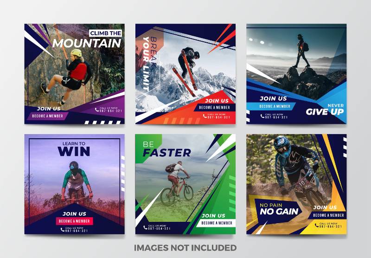
Task: Click the Break Your Limit skier template
Action: coord(185,74)
